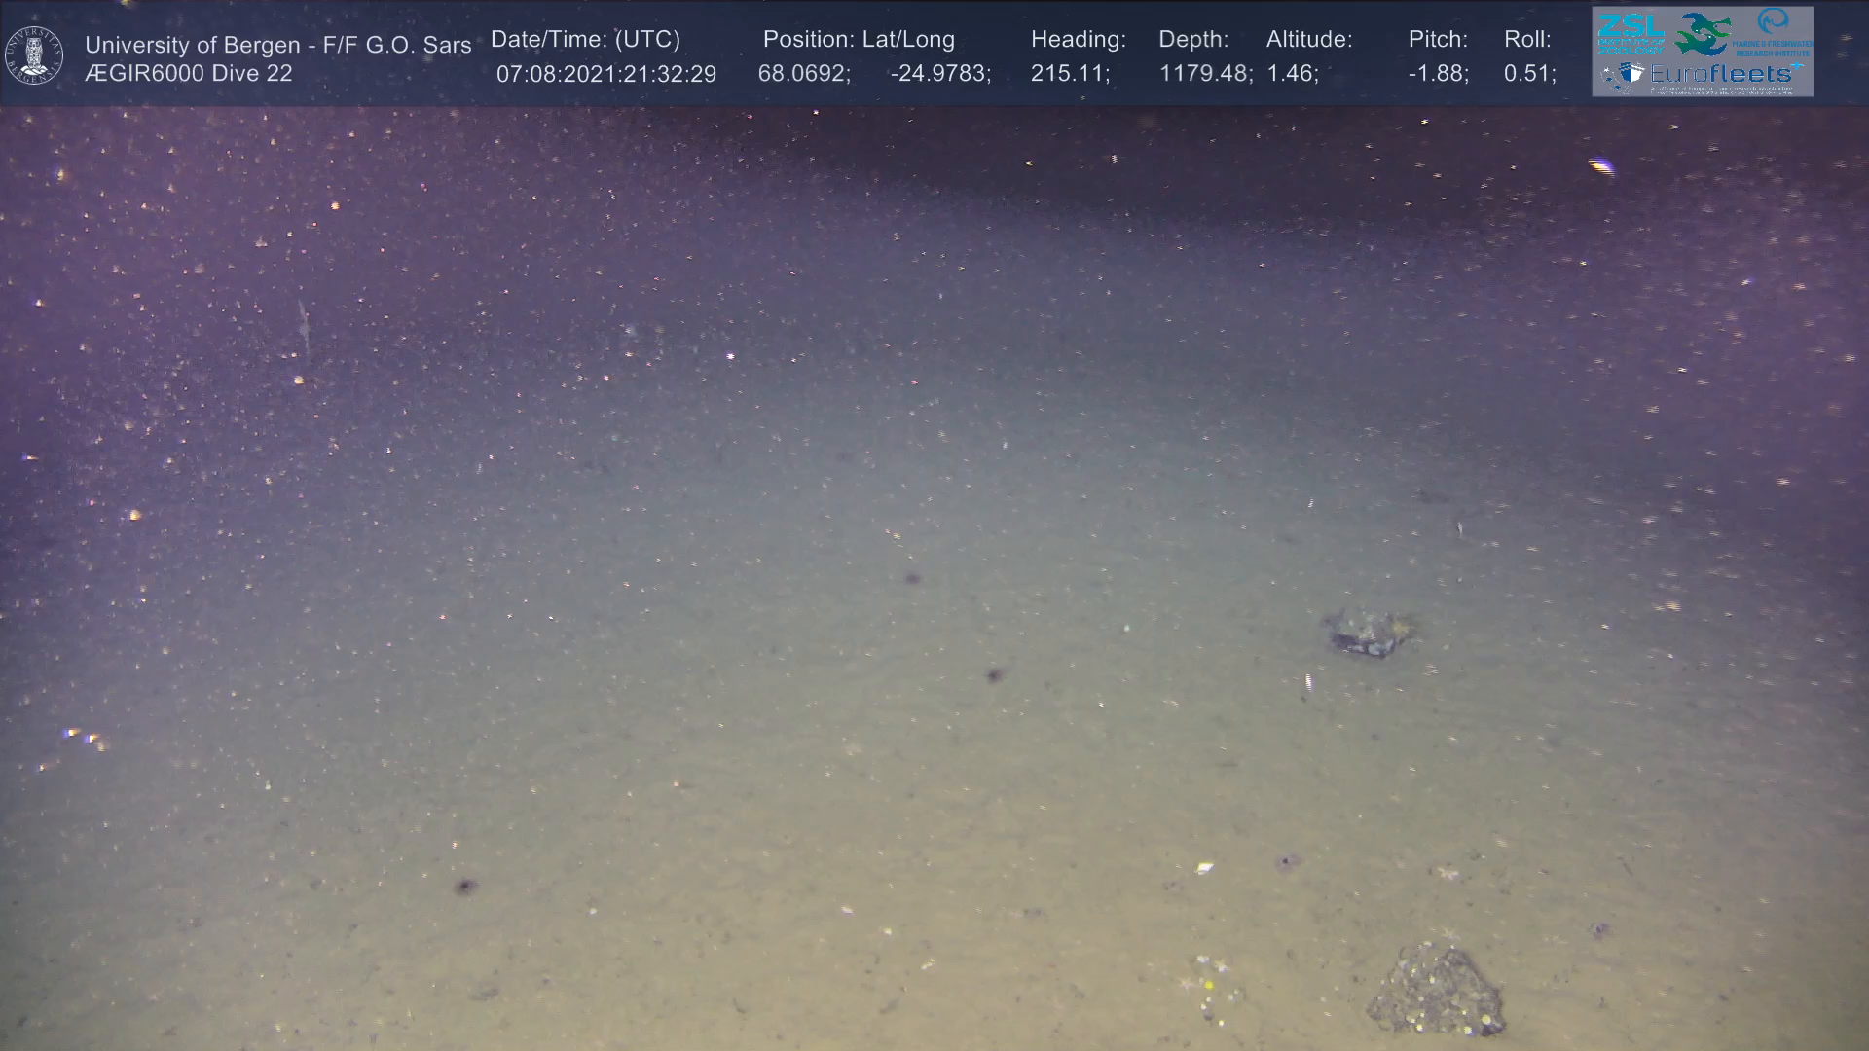Click the Date/Time: (UTC) label
The image size is (1869, 1051).
[585, 40]
